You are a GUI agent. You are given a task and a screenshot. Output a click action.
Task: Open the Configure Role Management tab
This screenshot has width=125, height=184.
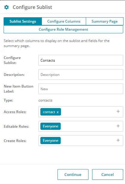pos(63,29)
